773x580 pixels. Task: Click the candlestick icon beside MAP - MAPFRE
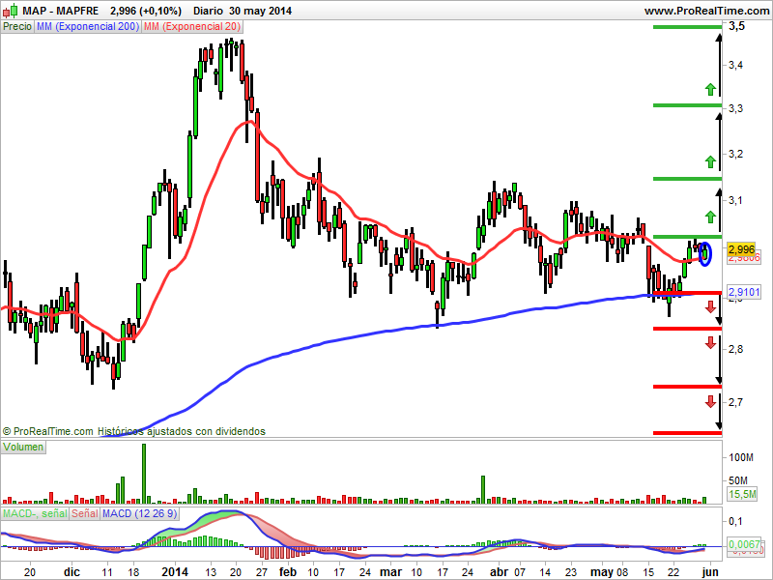point(10,11)
